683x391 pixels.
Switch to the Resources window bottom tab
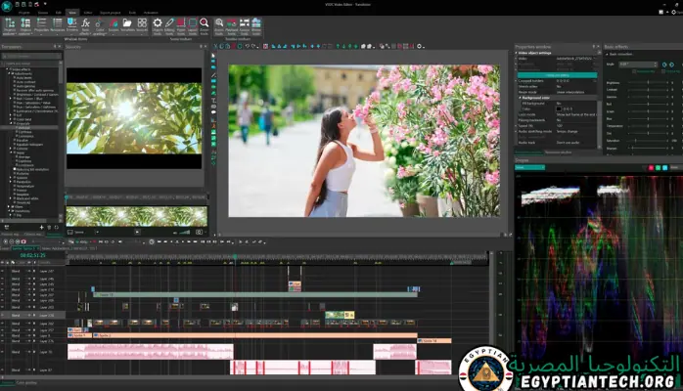[x=558, y=152]
